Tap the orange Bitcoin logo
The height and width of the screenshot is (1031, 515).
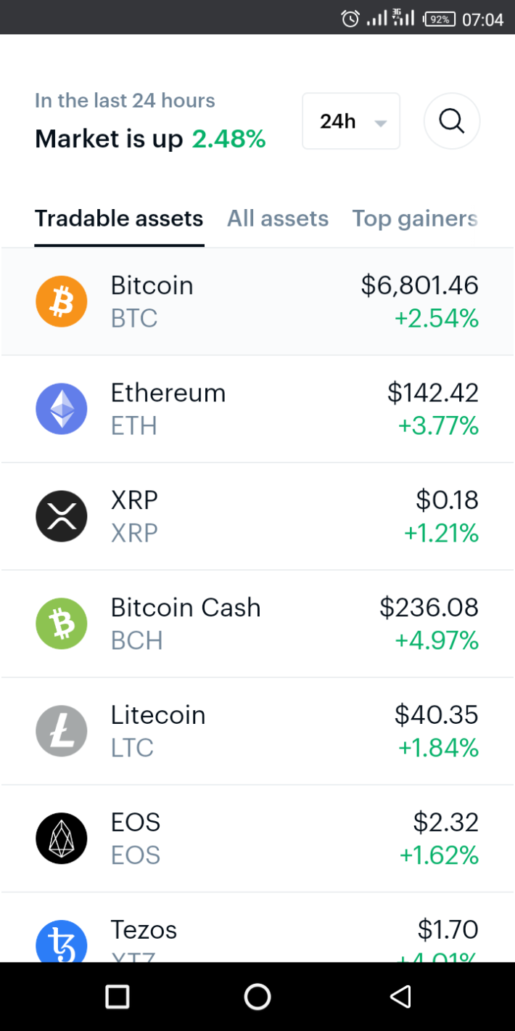click(x=62, y=301)
